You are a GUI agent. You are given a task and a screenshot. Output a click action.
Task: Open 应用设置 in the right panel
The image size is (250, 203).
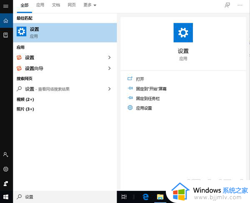click(x=144, y=108)
